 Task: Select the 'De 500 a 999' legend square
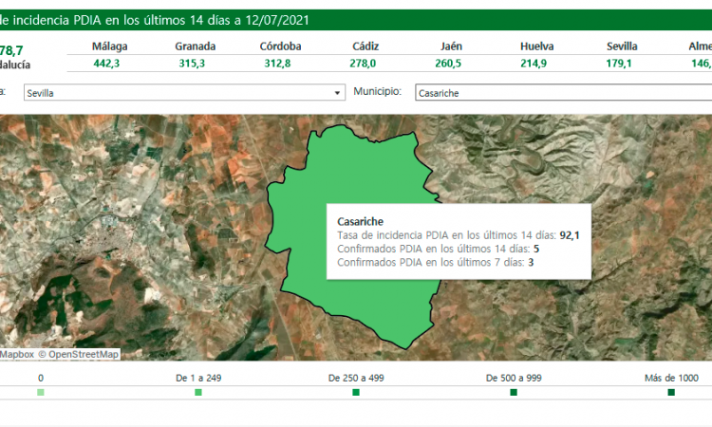point(514,392)
